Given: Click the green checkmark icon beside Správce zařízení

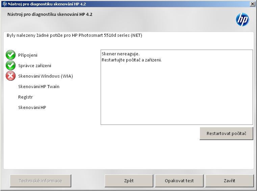Looking at the screenshot, I should [x=10, y=65].
